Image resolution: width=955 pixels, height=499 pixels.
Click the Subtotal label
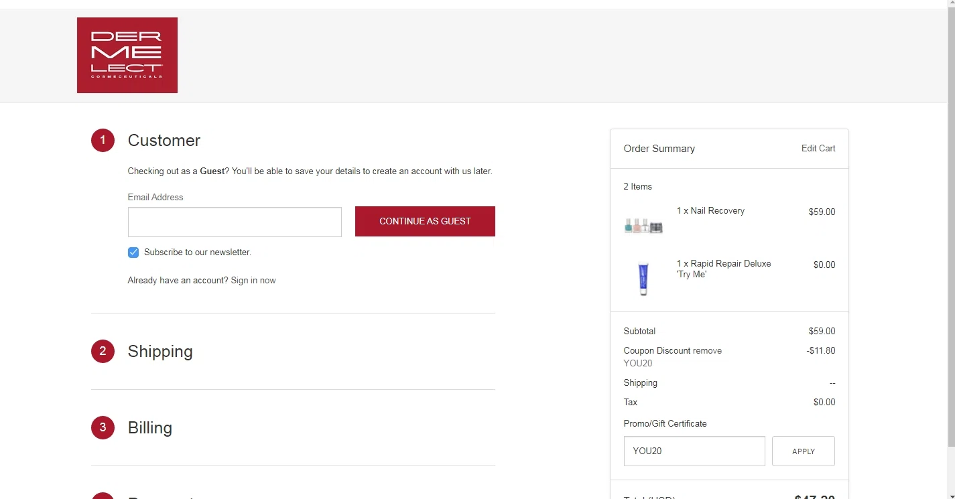[640, 332]
